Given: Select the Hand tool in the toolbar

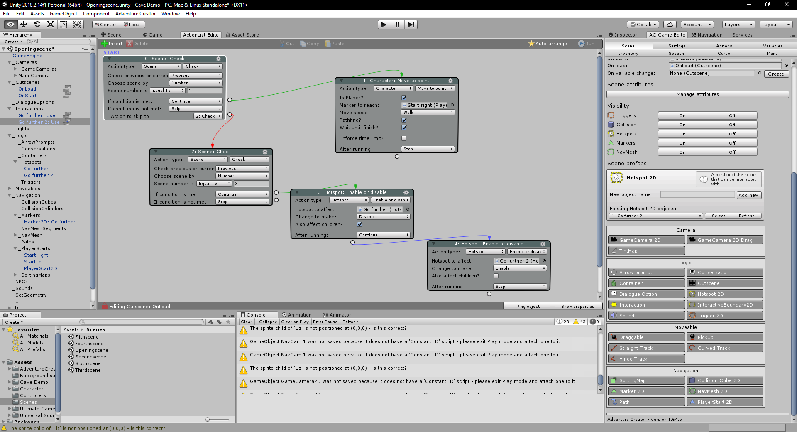Looking at the screenshot, I should pos(10,25).
